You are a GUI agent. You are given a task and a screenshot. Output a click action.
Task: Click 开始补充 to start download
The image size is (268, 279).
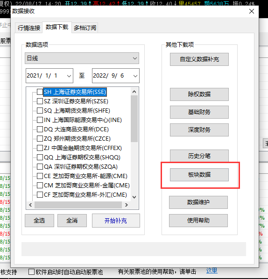(116, 221)
